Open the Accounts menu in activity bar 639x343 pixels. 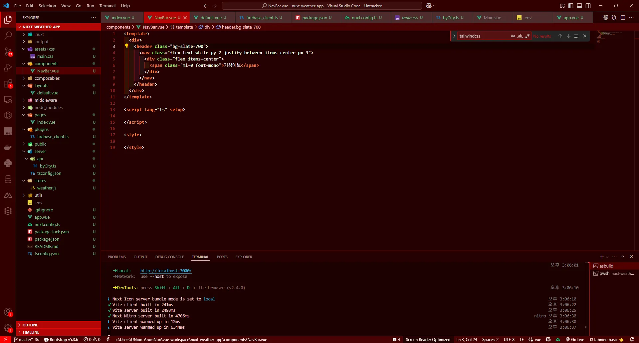click(8, 312)
